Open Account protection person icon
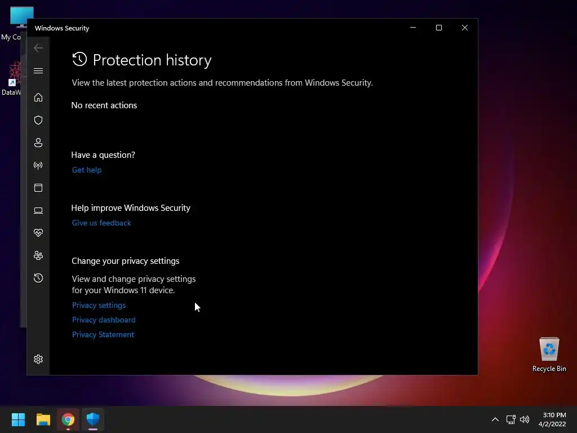Image resolution: width=577 pixels, height=433 pixels. [38, 143]
